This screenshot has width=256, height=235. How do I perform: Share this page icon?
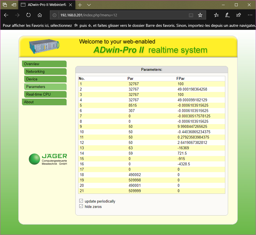pos(239,15)
